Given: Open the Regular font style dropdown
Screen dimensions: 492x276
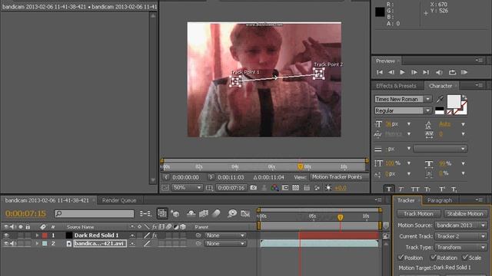Looking at the screenshot, I should point(404,110).
